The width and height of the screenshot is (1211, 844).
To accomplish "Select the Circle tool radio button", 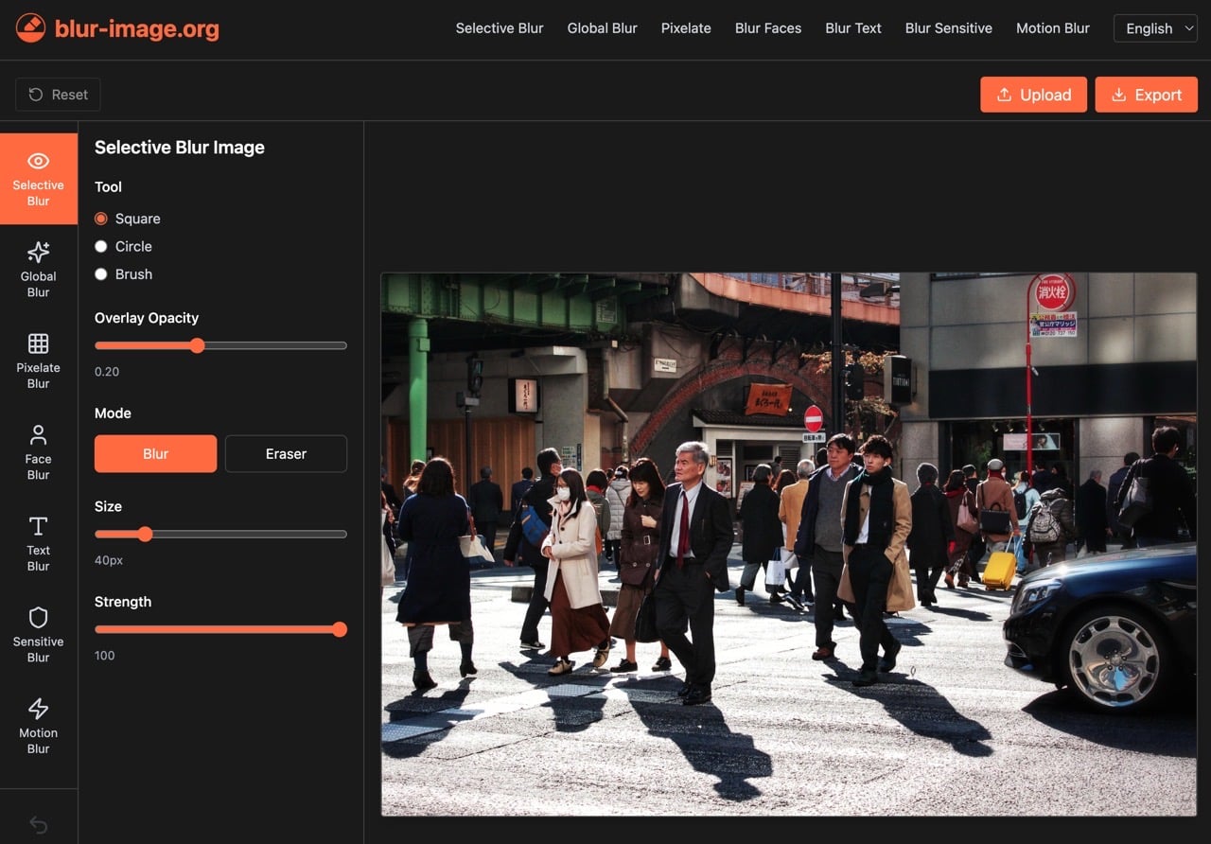I will [x=101, y=246].
